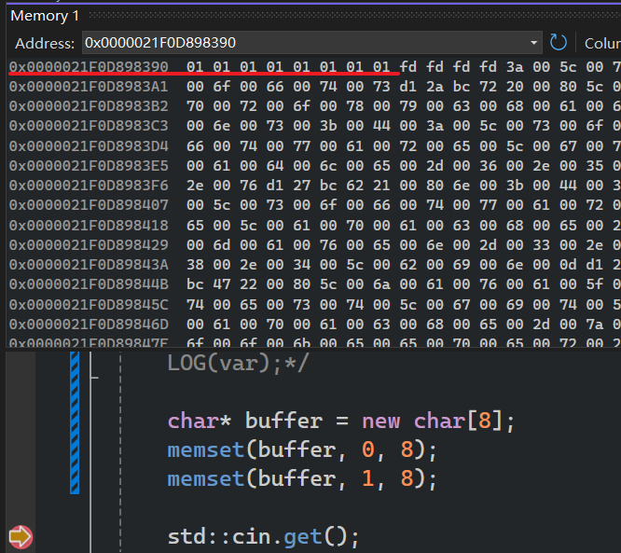Click the first fd byte after 01s
The height and width of the screenshot is (553, 621).
click(407, 67)
